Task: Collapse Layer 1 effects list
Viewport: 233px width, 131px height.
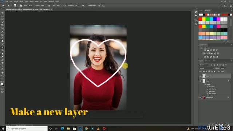Action: pos(230,81)
